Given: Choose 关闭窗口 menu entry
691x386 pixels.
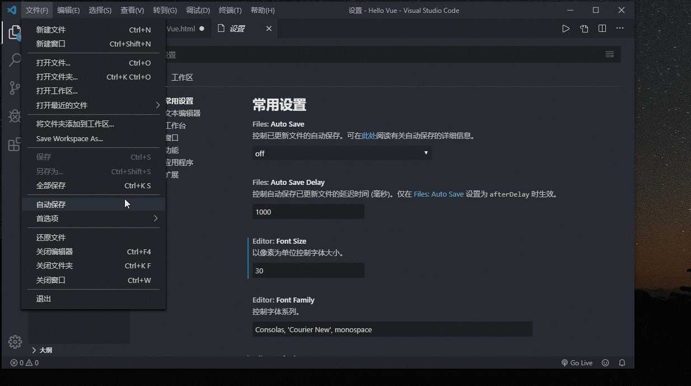Looking at the screenshot, I should pos(94,280).
